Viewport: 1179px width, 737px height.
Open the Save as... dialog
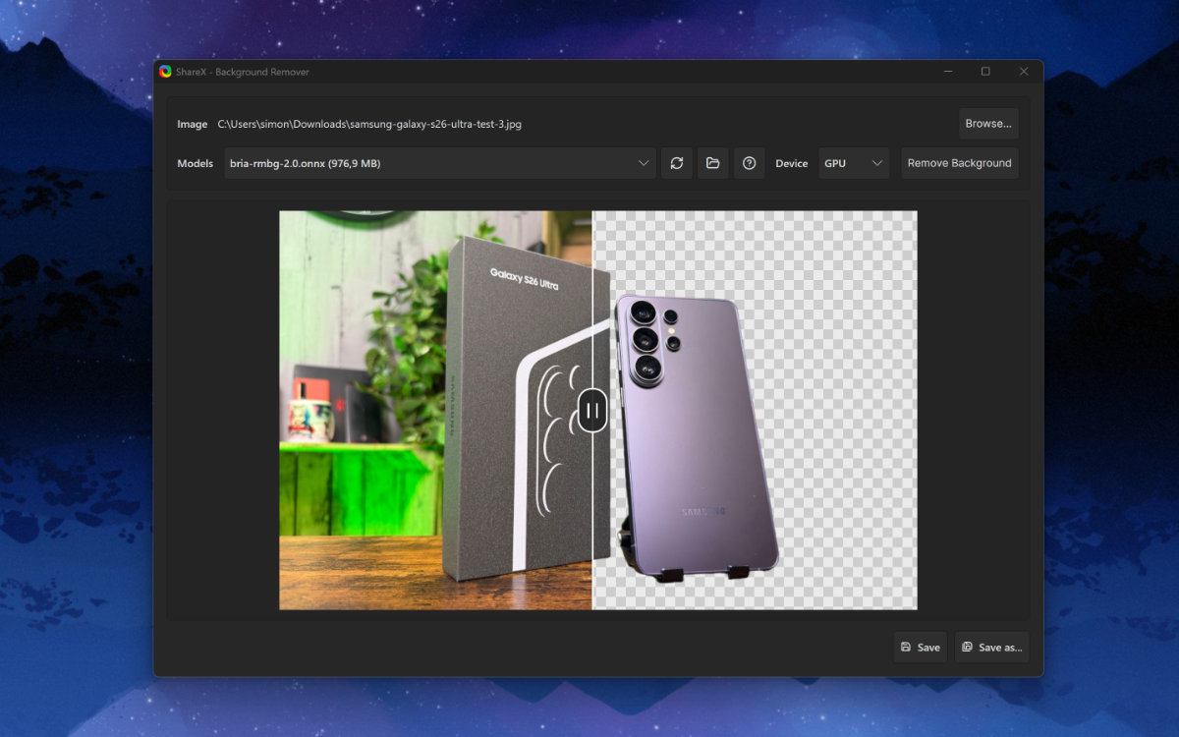[x=992, y=647]
